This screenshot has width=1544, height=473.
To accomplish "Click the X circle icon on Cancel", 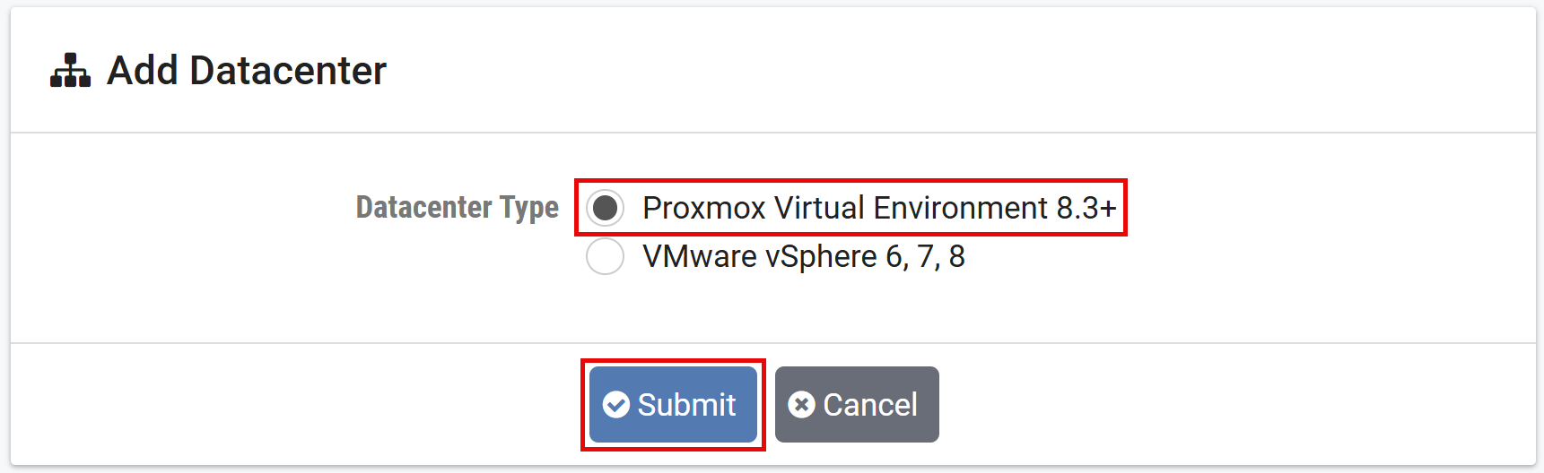I will [x=801, y=405].
